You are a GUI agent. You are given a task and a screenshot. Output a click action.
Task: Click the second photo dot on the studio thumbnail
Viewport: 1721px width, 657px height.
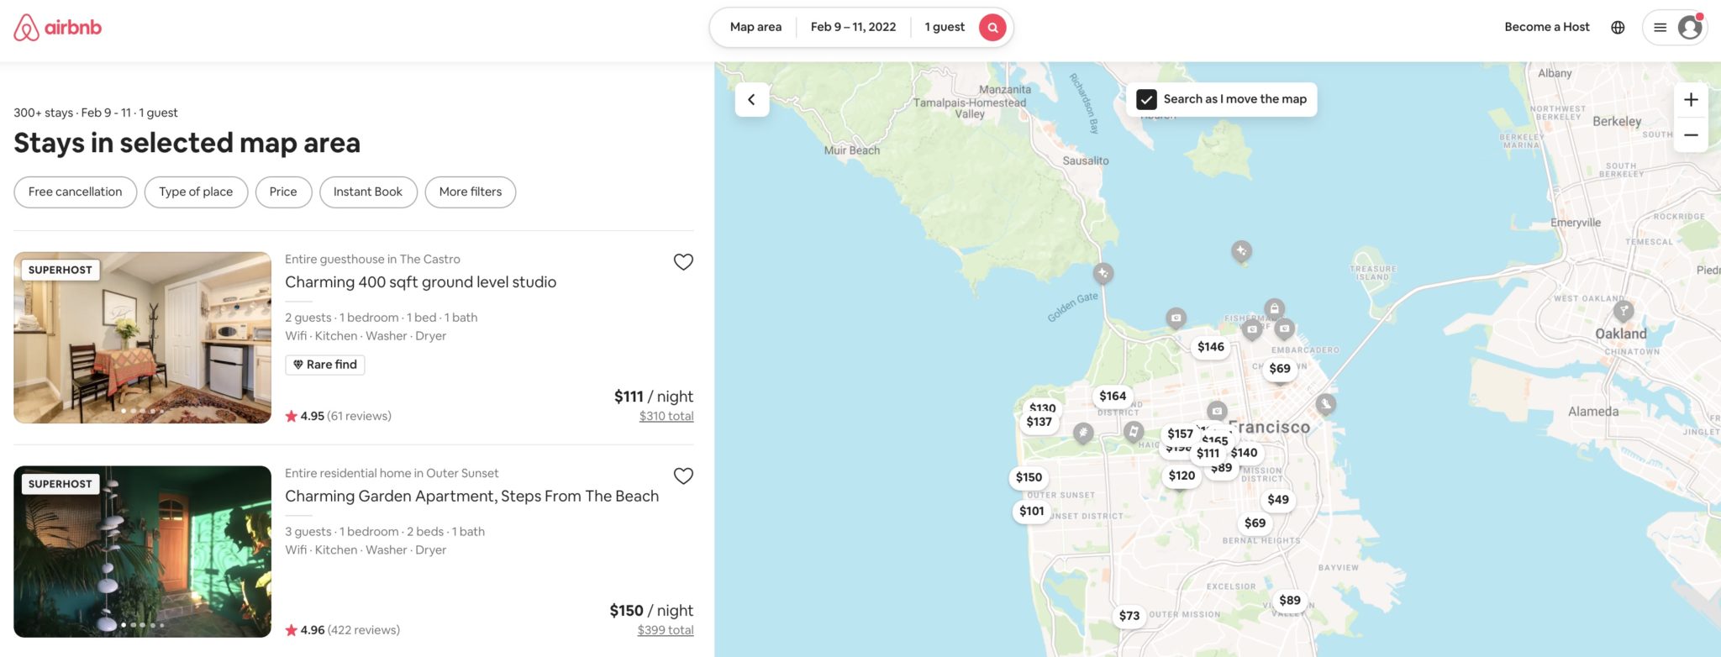pos(134,412)
